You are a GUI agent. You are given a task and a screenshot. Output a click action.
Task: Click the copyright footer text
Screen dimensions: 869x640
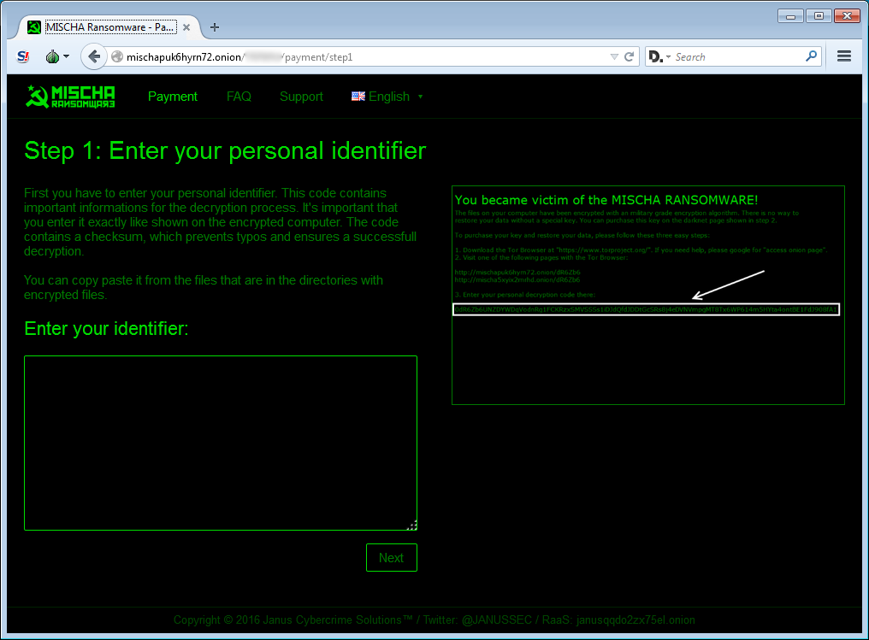[x=434, y=620]
